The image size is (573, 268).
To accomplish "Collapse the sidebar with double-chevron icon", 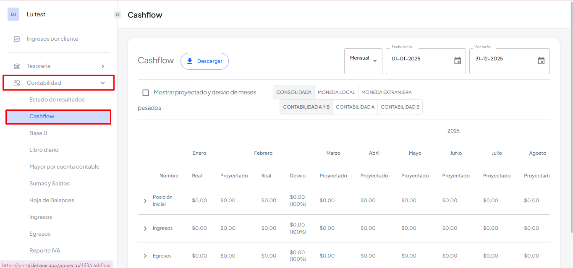I will pyautogui.click(x=118, y=15).
